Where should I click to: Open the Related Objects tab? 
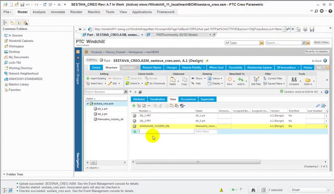coord(152,67)
